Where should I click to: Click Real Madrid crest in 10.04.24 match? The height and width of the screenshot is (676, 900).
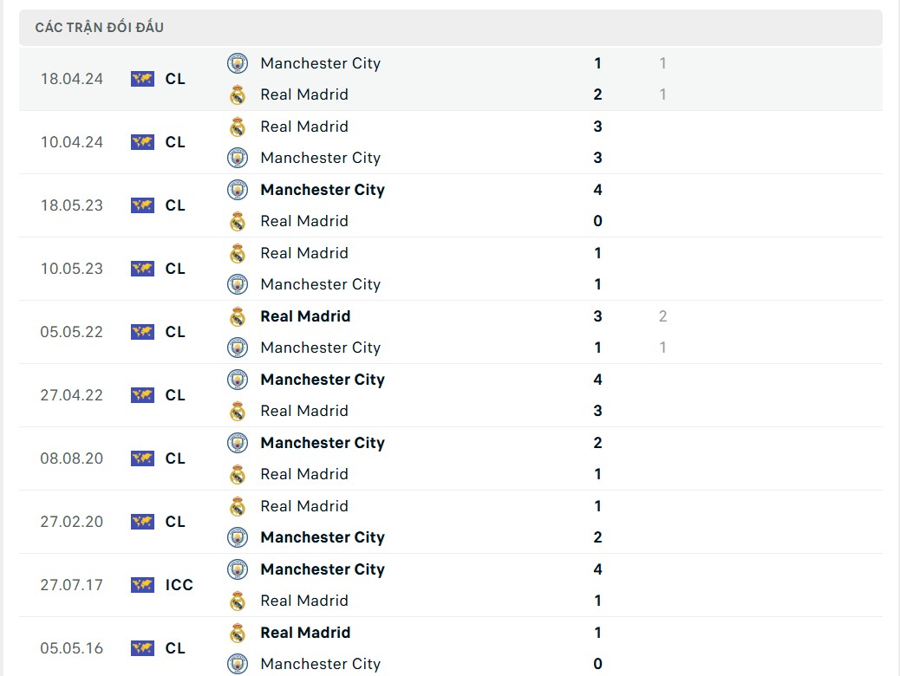coord(238,127)
